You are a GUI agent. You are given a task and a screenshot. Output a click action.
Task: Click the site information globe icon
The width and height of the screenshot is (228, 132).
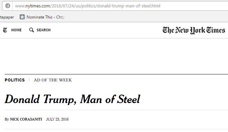coord(7,6)
